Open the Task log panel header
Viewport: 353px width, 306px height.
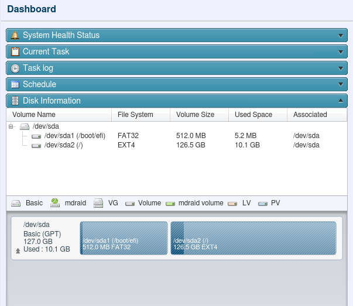176,68
